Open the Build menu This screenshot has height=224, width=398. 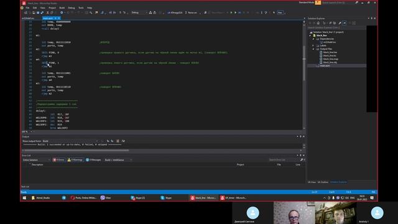coord(62,8)
